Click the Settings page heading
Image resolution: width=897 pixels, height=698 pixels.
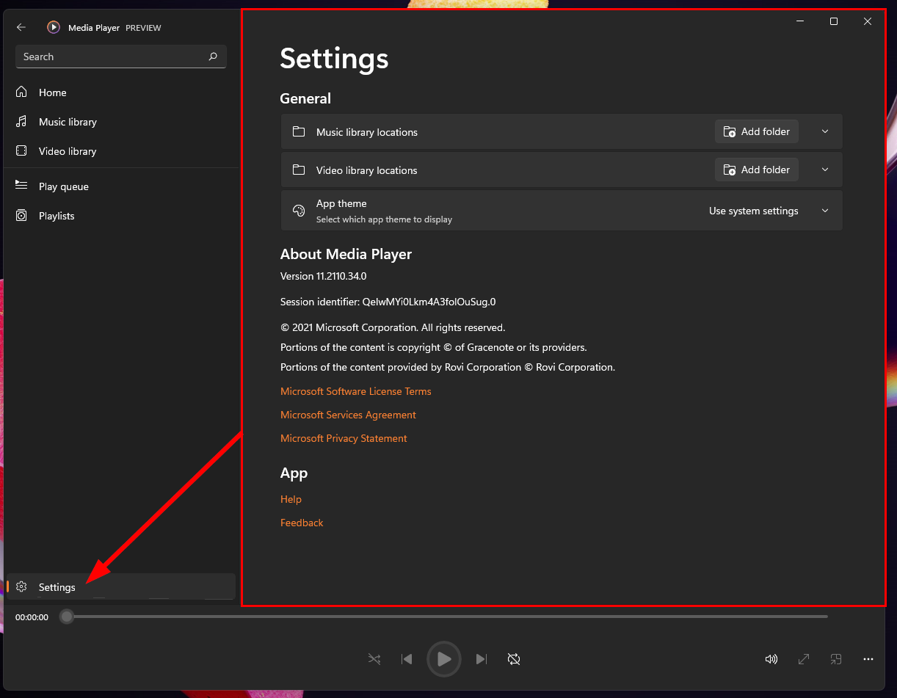pos(334,59)
